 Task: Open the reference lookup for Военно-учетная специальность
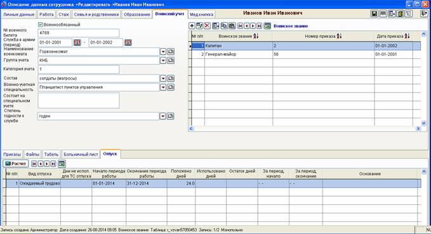click(171, 87)
